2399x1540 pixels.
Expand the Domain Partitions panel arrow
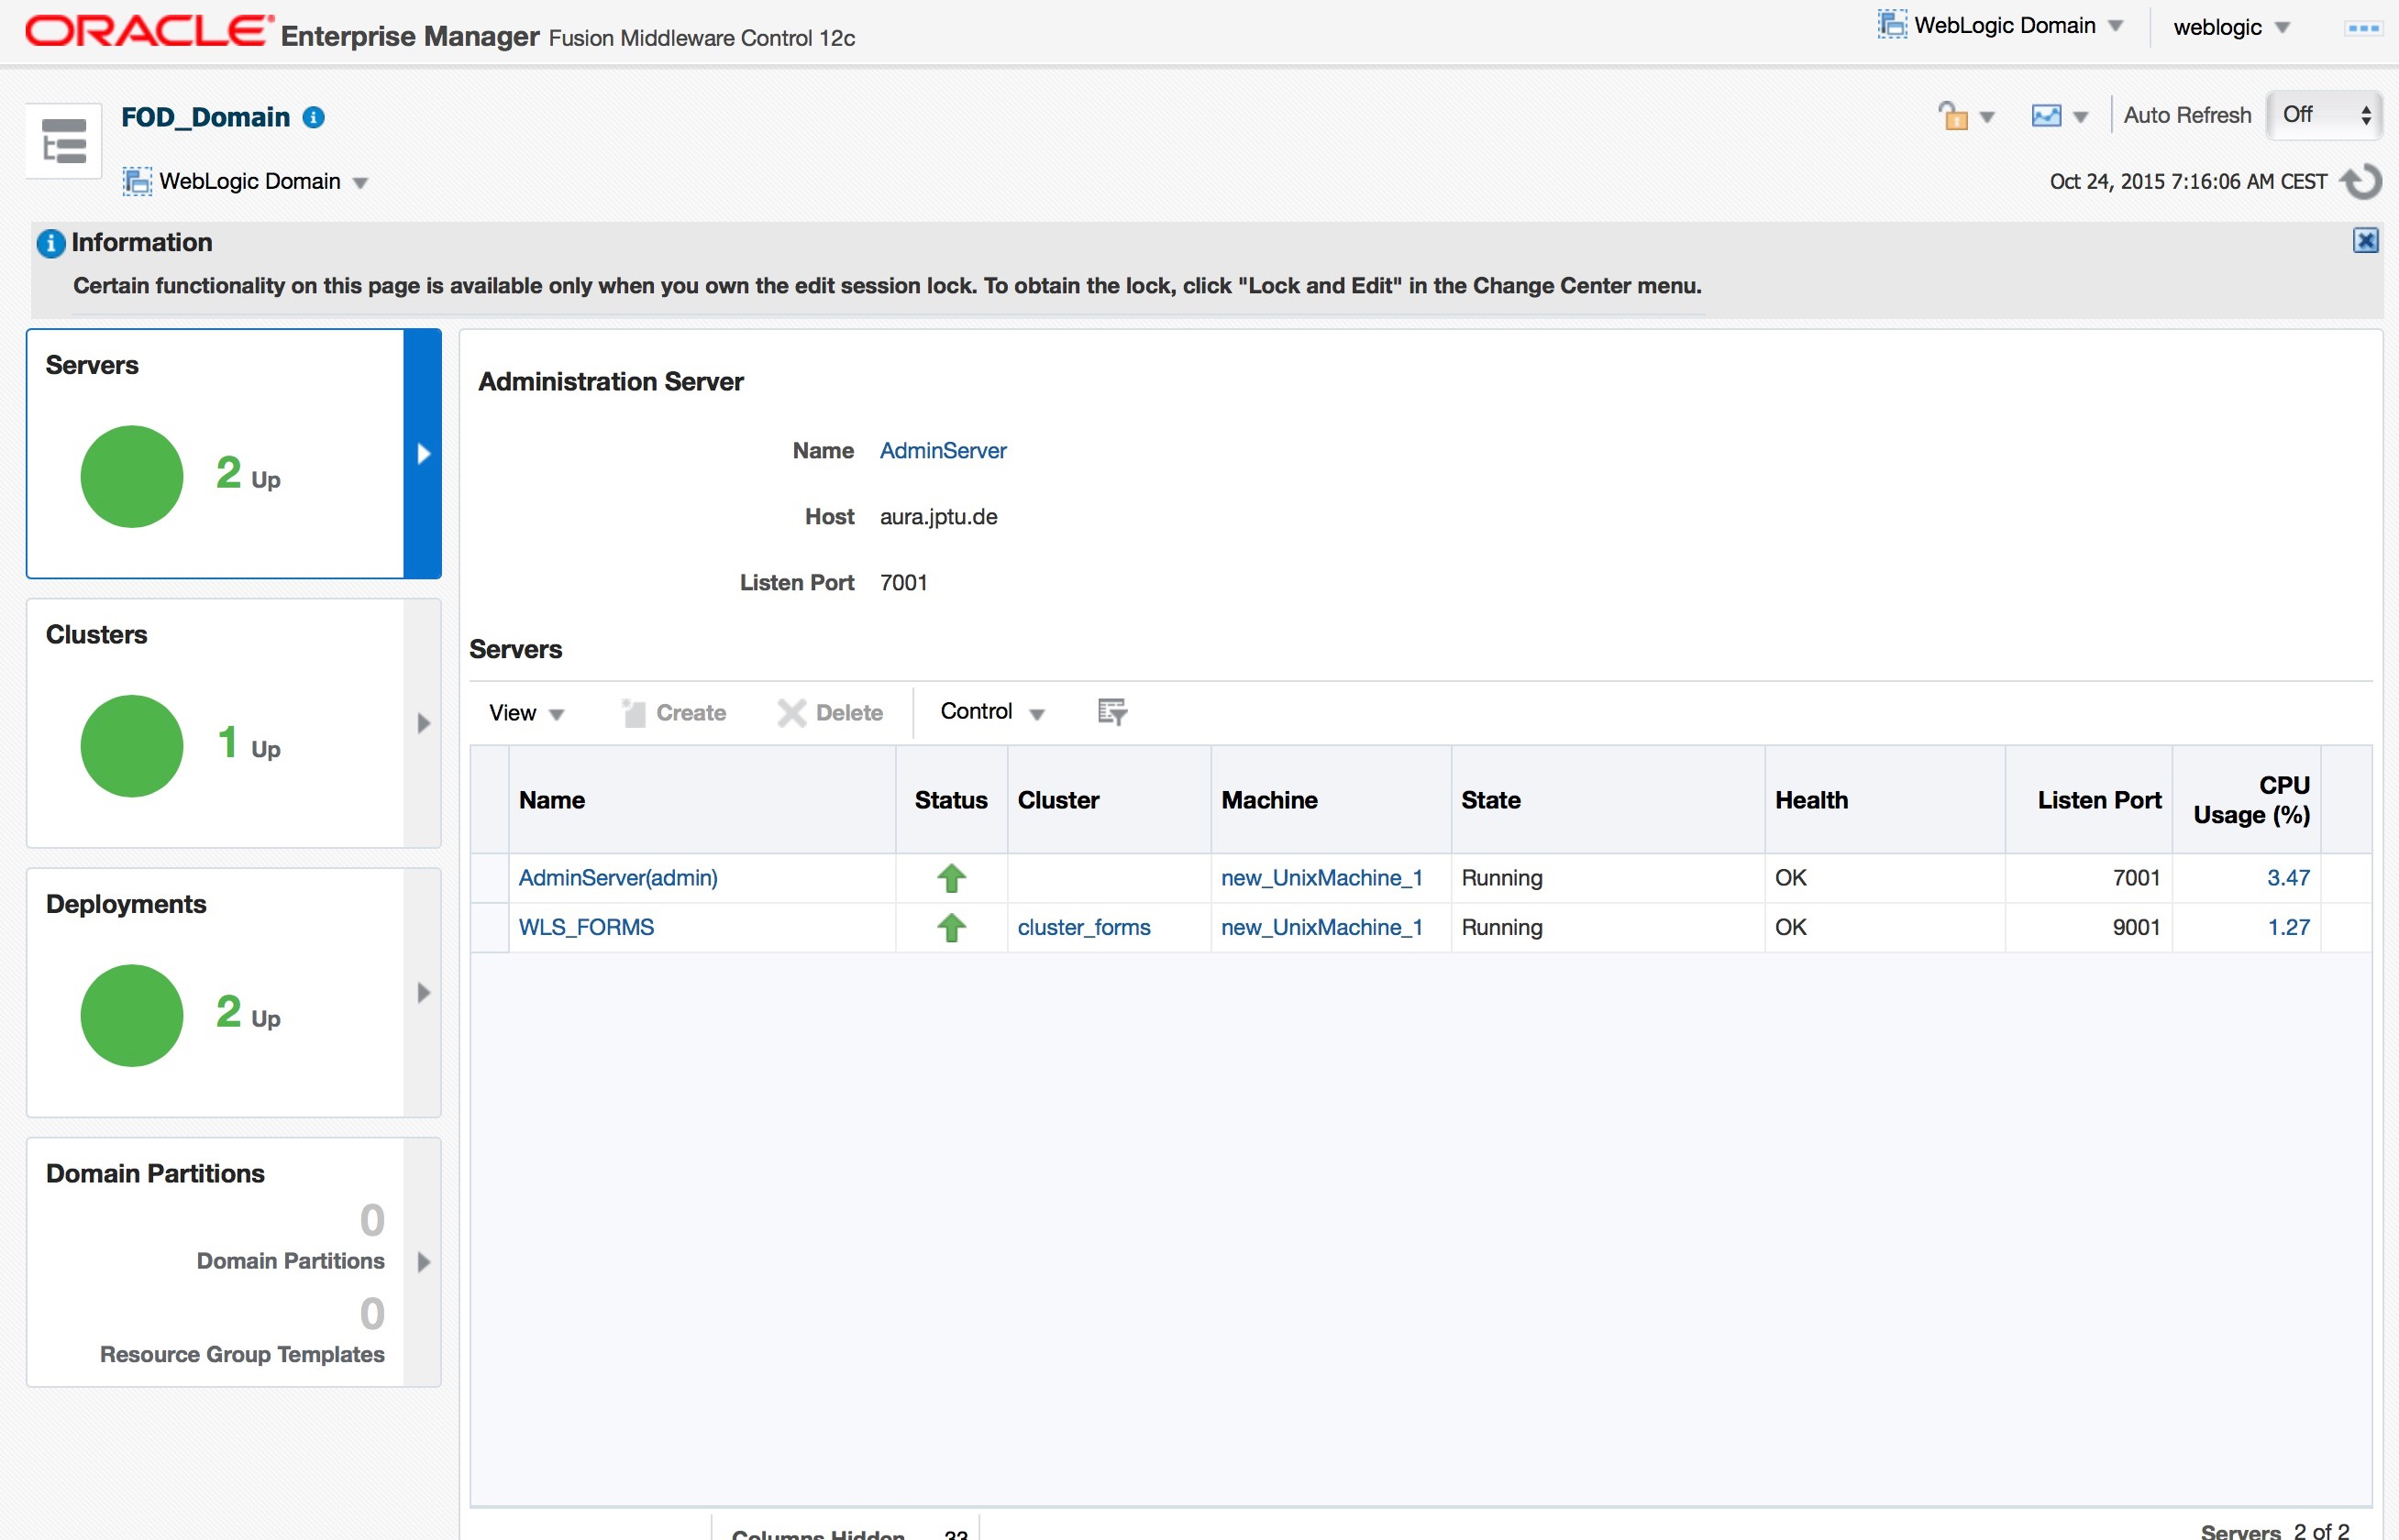click(423, 1262)
